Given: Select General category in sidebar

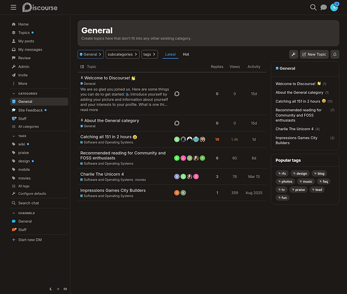Looking at the screenshot, I should 39,102.
